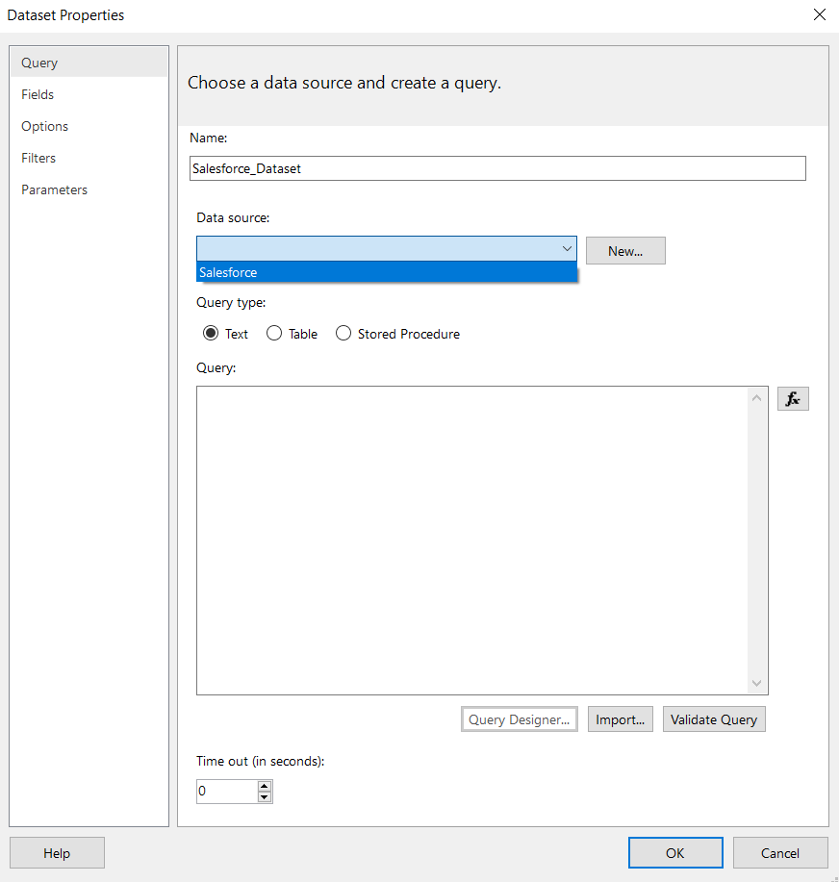Increase the time out value with up arrow
Screen dimensions: 839x882
point(265,786)
